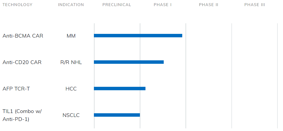Select the HCC indication label
The image size is (283, 131).
[71, 89]
